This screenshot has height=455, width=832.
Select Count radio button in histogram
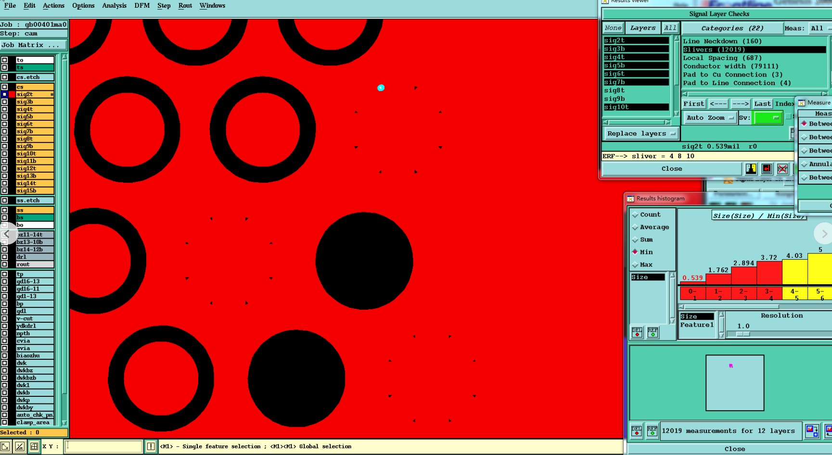(x=635, y=215)
